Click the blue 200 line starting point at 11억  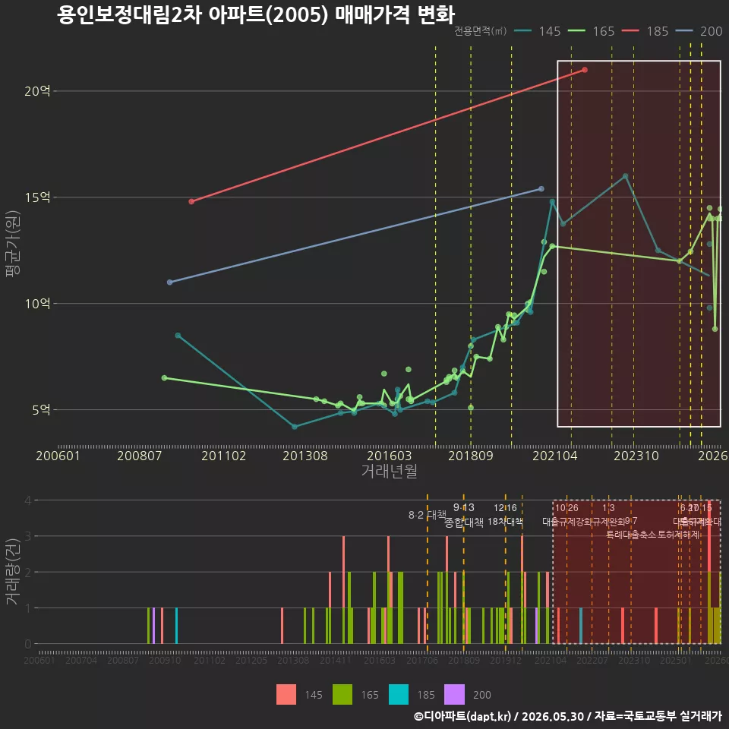[169, 282]
